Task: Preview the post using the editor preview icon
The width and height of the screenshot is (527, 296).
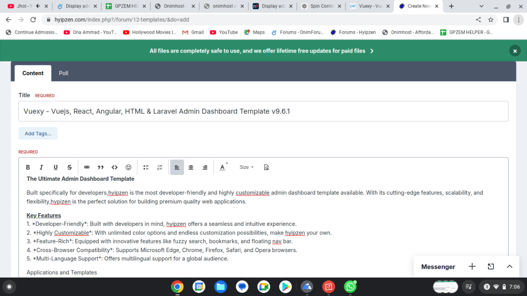Action: [266, 167]
